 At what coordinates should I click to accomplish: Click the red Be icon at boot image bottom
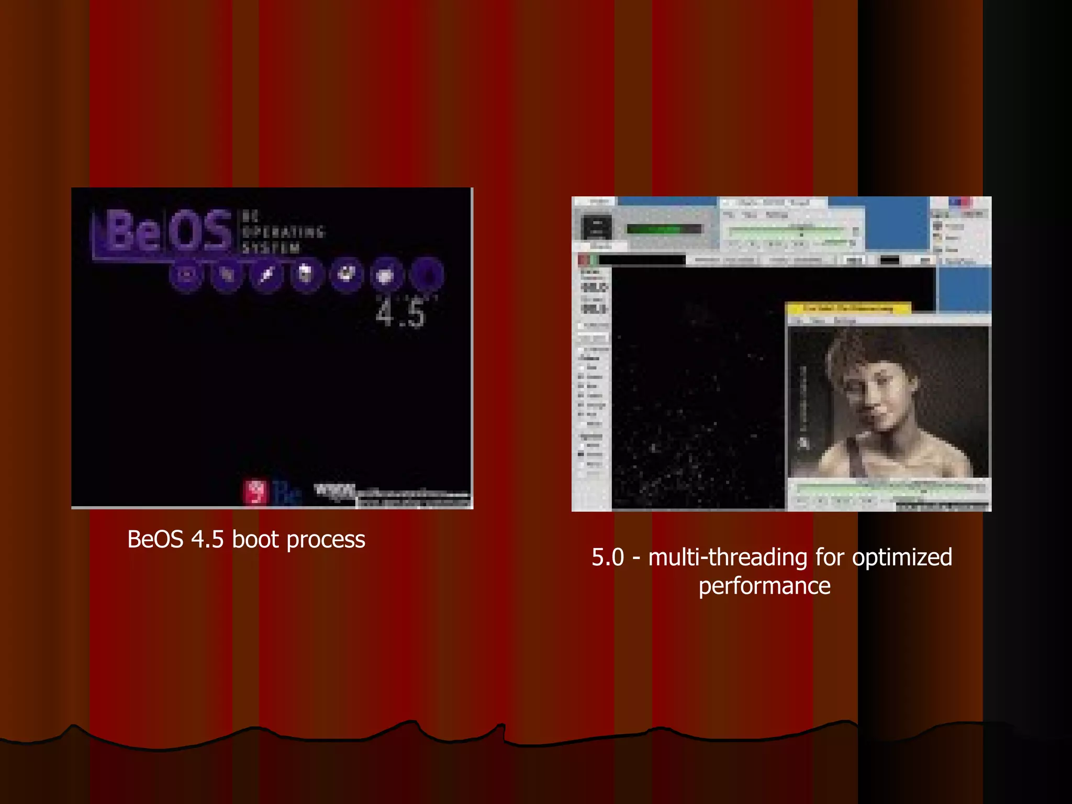[256, 493]
